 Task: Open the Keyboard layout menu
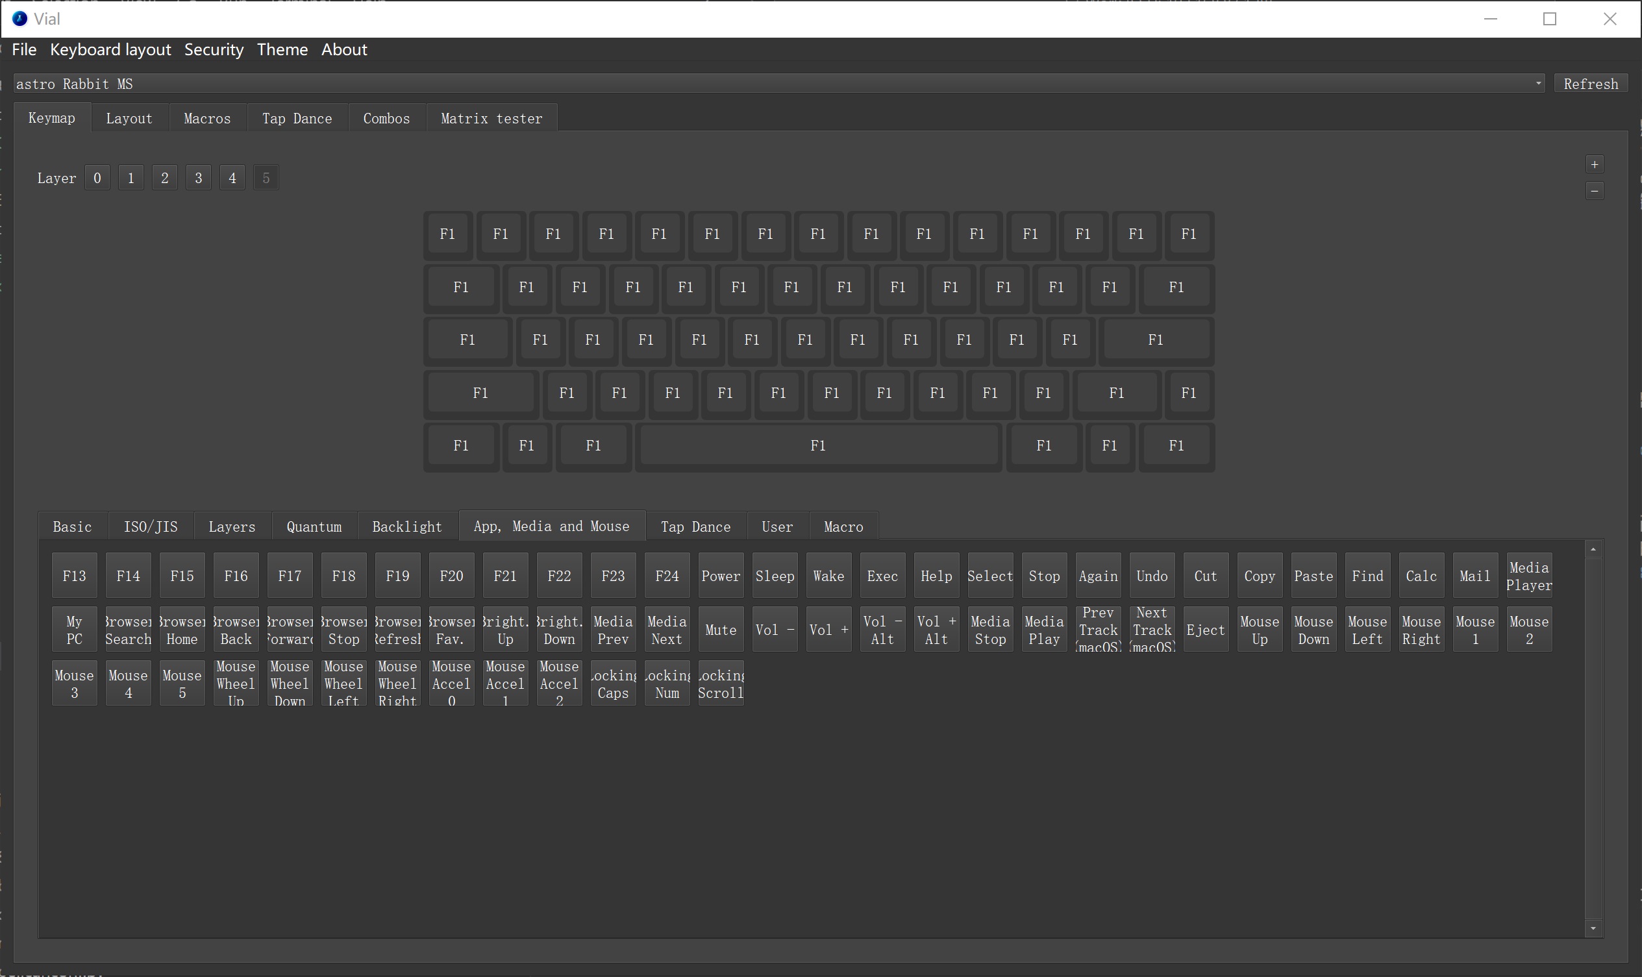coord(110,49)
